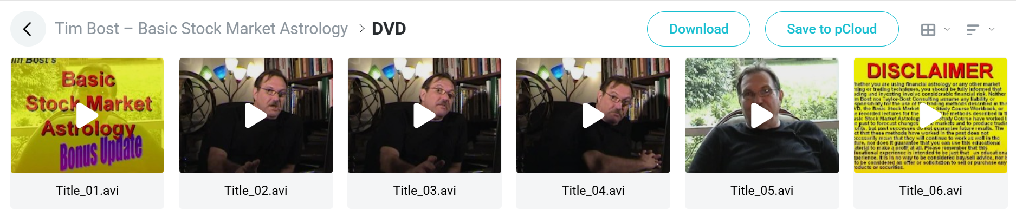Play the Title_05.avi outdoor video
This screenshot has width=1016, height=216.
point(762,115)
